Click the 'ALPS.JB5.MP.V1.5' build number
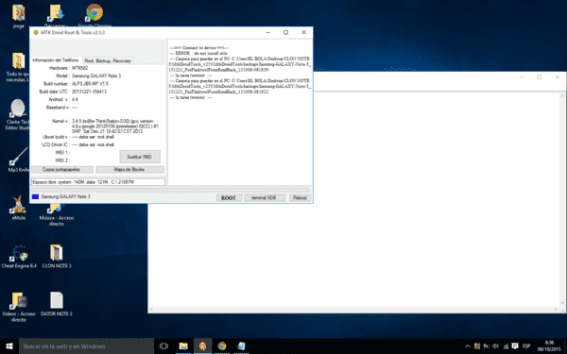The height and width of the screenshot is (354, 567). coord(90,84)
